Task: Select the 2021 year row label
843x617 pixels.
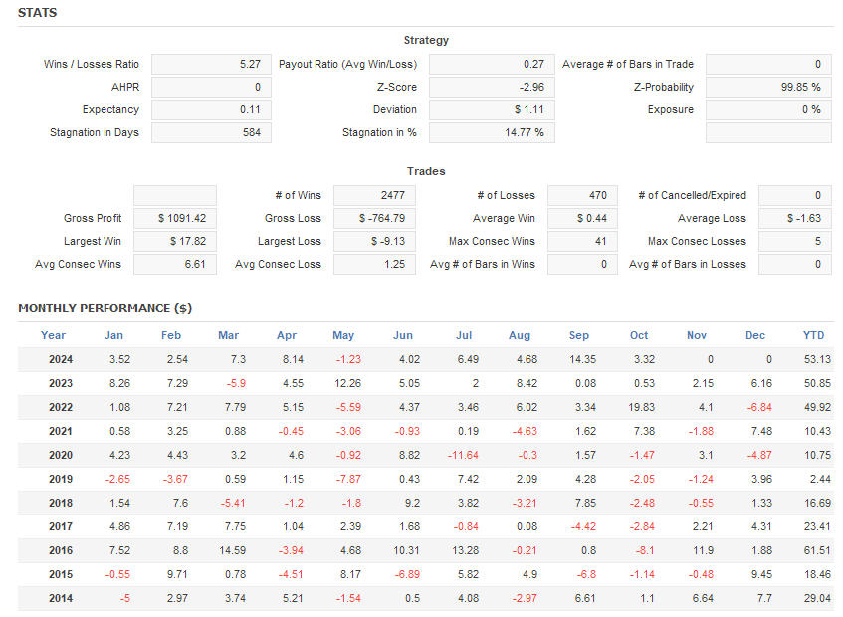Action: [60, 431]
